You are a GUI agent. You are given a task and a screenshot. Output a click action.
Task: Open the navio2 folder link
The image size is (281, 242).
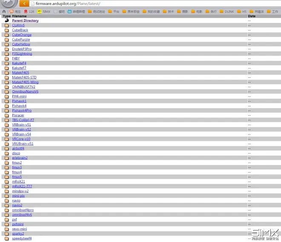(17, 205)
